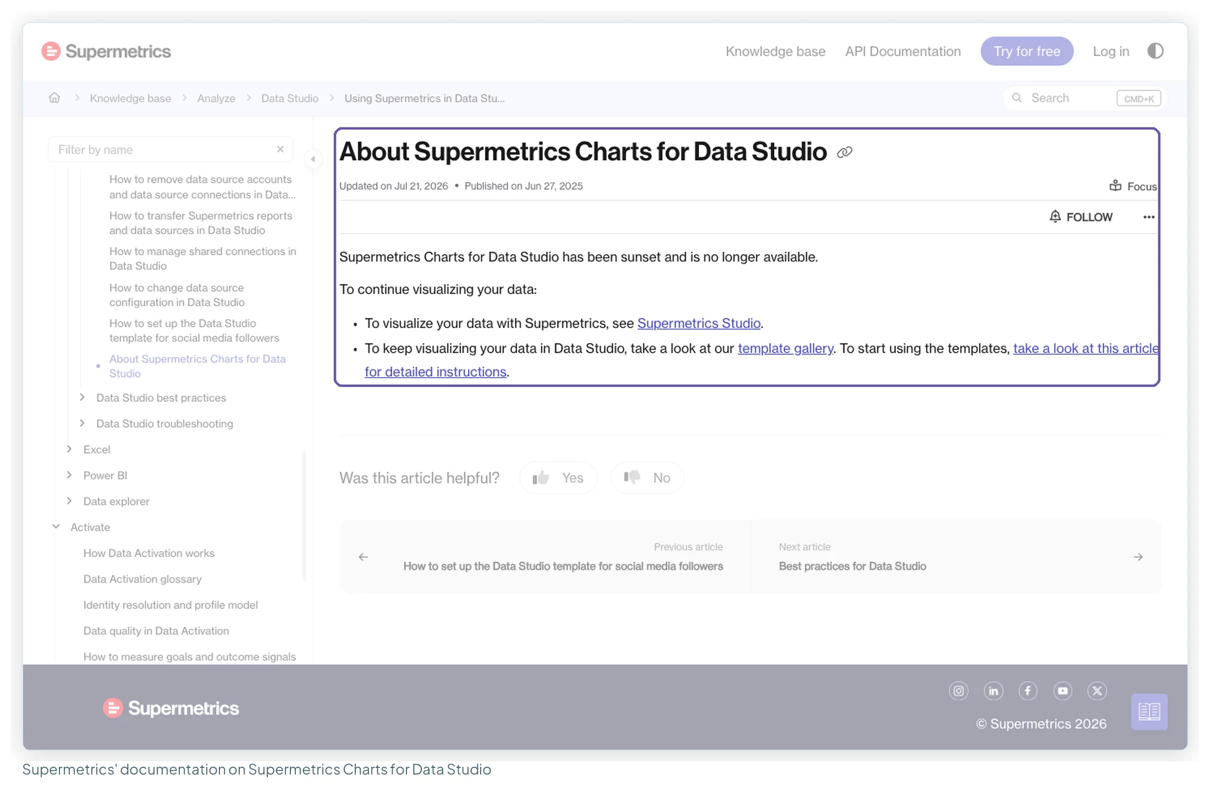The width and height of the screenshot is (1210, 791).
Task: Expand the Excel tree section
Action: tap(69, 449)
